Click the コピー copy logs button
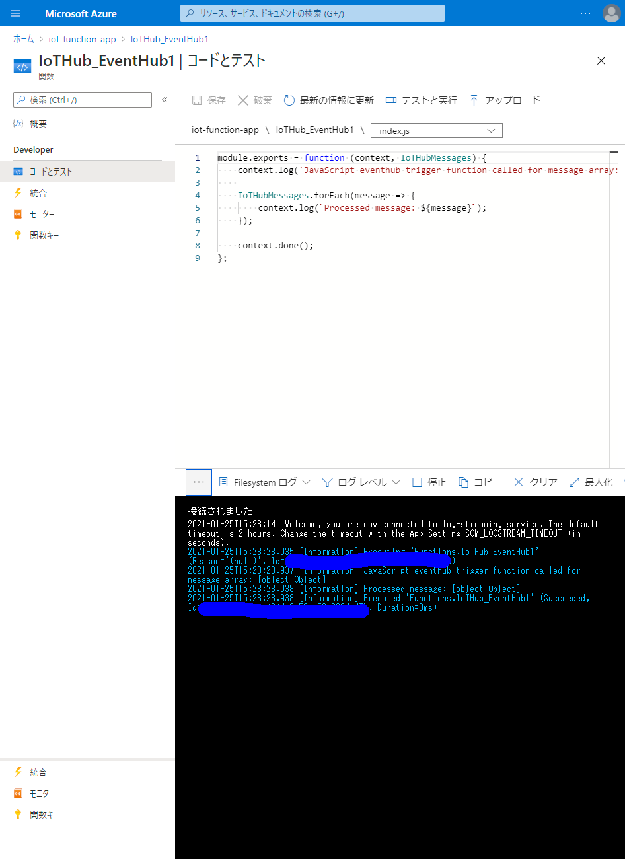The image size is (625, 859). (480, 482)
